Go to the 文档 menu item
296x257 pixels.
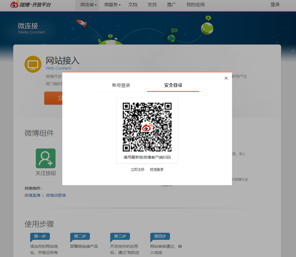coord(133,5)
